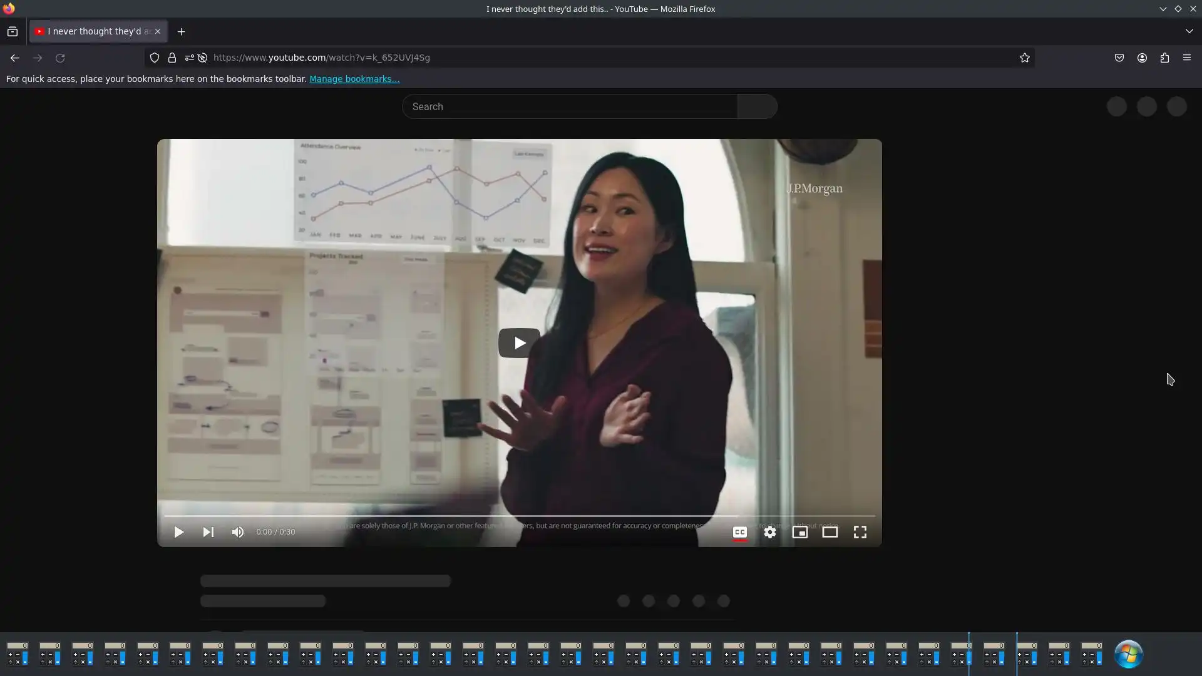Open a new tab with plus button
The image size is (1202, 676).
181,31
